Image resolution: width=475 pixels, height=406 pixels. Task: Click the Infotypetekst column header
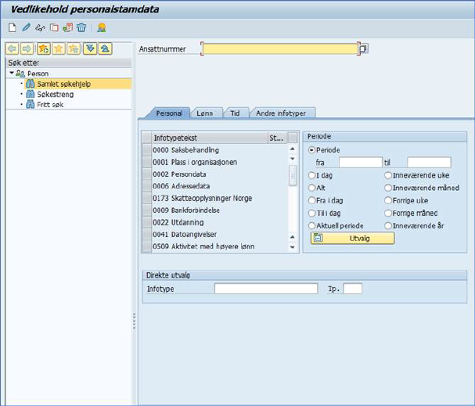pos(210,138)
